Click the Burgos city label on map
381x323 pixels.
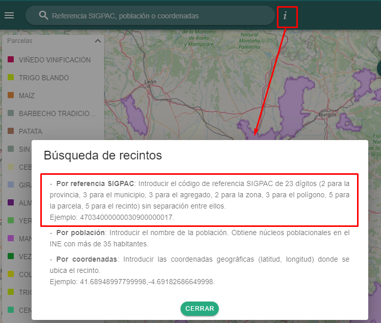(327, 114)
